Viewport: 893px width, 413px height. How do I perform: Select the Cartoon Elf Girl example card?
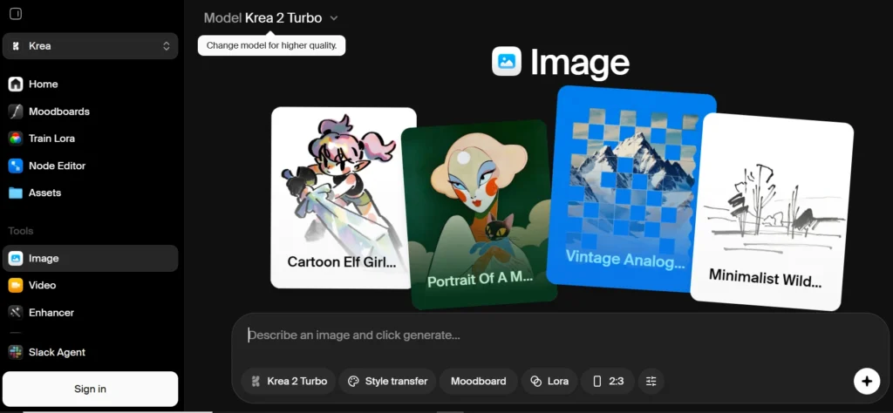(344, 198)
